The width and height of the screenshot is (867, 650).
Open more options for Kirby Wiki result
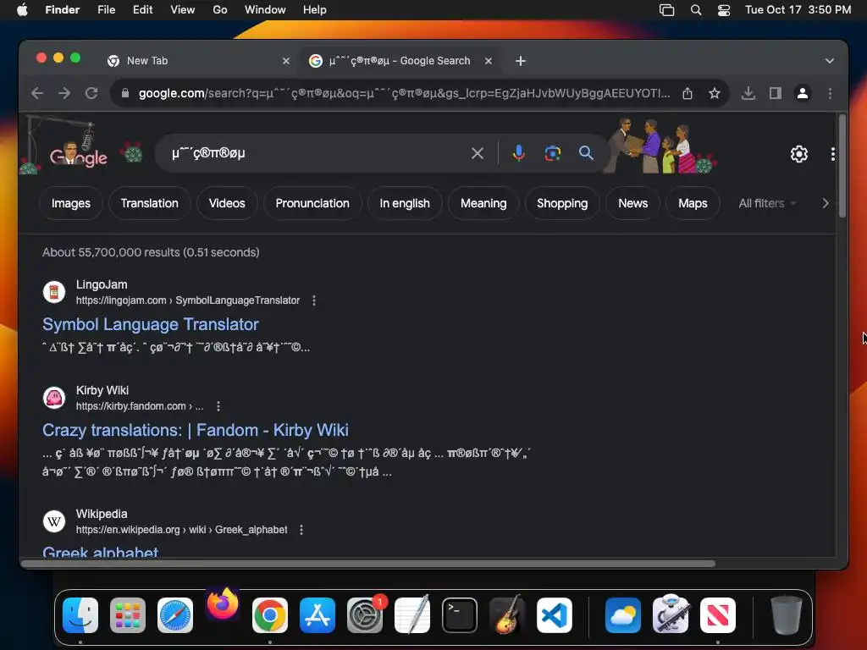(x=218, y=406)
